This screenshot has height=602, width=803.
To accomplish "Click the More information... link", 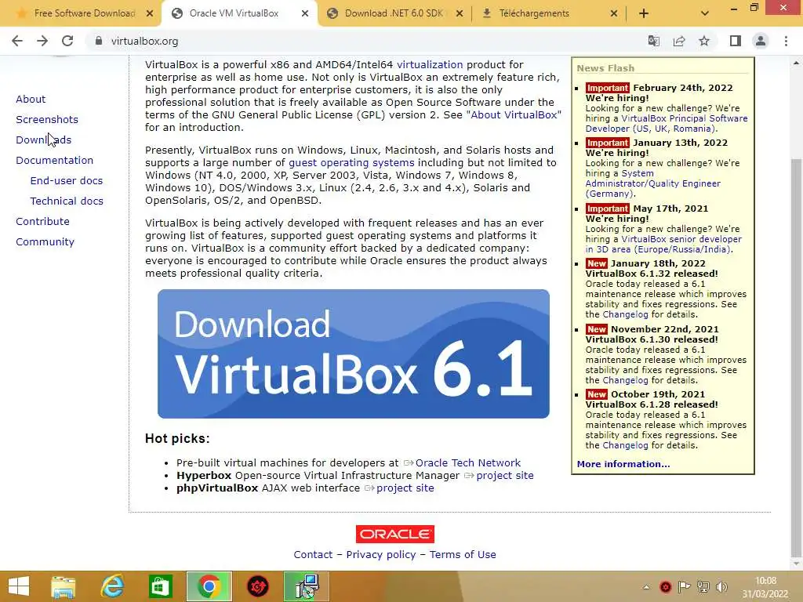I will pyautogui.click(x=623, y=464).
